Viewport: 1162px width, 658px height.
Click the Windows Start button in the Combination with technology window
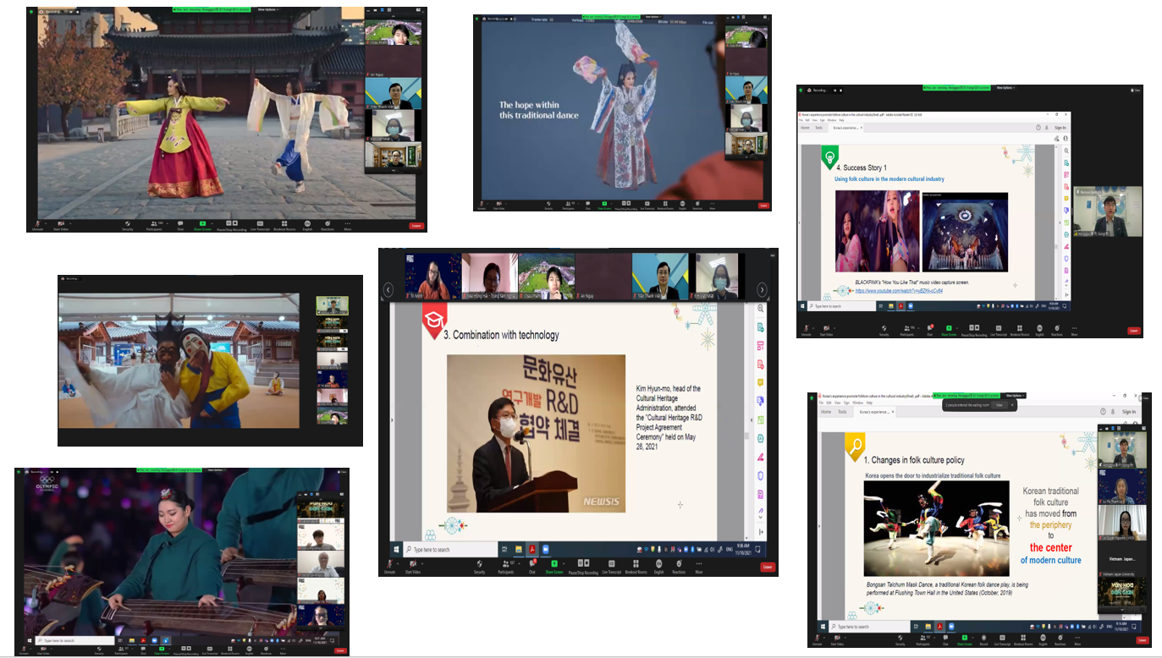point(398,549)
